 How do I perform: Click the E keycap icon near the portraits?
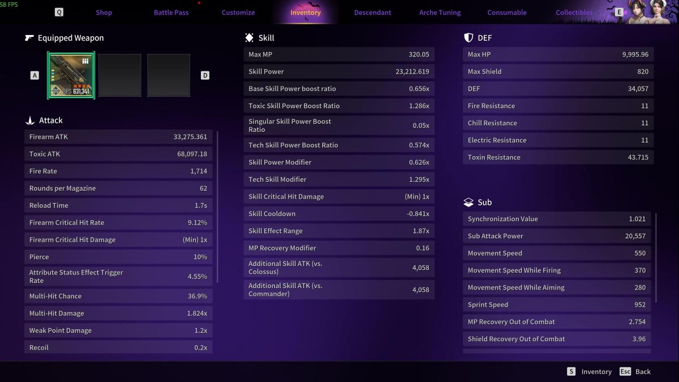(x=620, y=11)
